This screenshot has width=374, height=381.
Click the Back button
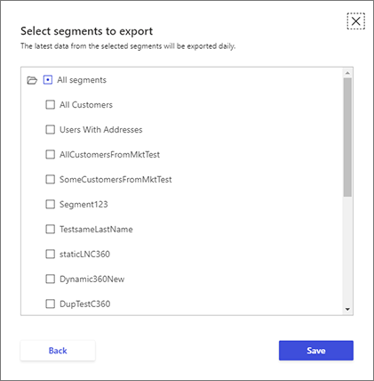point(58,351)
